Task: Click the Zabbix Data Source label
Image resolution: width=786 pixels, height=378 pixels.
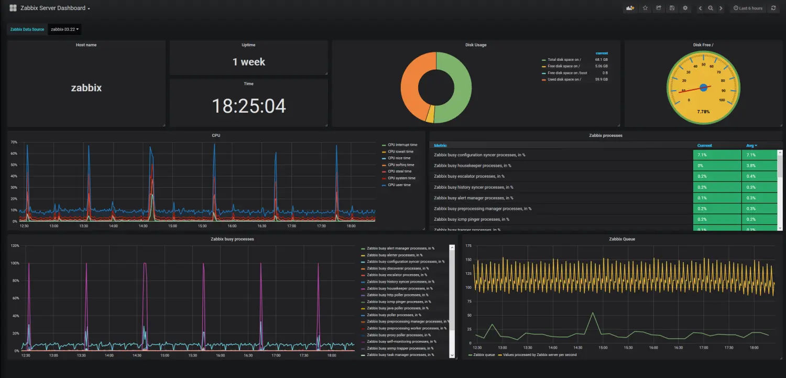Action: pos(27,29)
